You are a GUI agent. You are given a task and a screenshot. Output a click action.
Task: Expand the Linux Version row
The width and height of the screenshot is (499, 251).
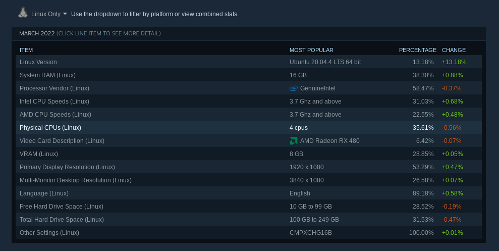pyautogui.click(x=249, y=62)
